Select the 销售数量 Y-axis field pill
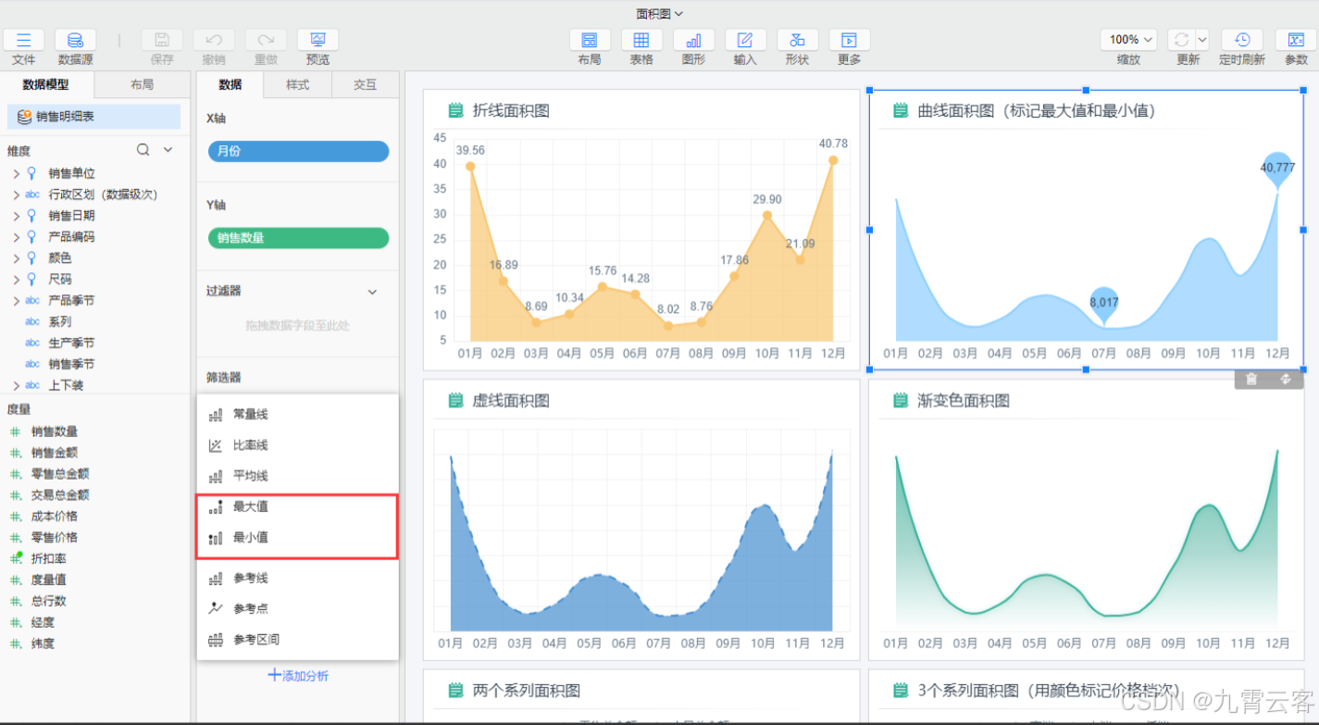Image resolution: width=1319 pixels, height=725 pixels. point(298,238)
